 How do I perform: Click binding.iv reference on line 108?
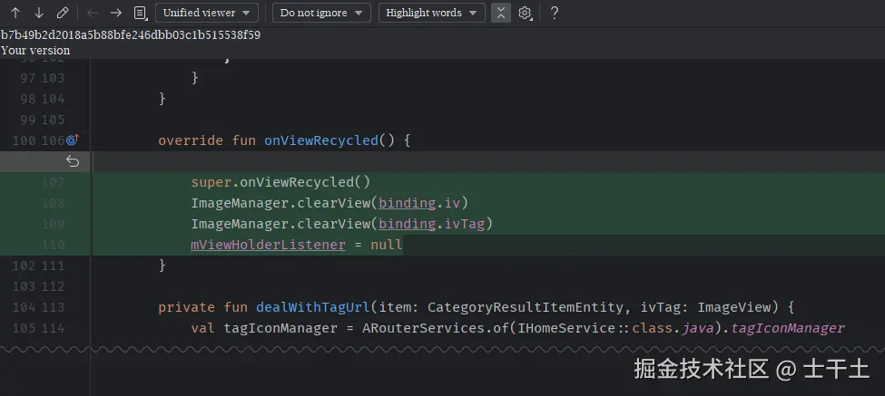pos(420,203)
